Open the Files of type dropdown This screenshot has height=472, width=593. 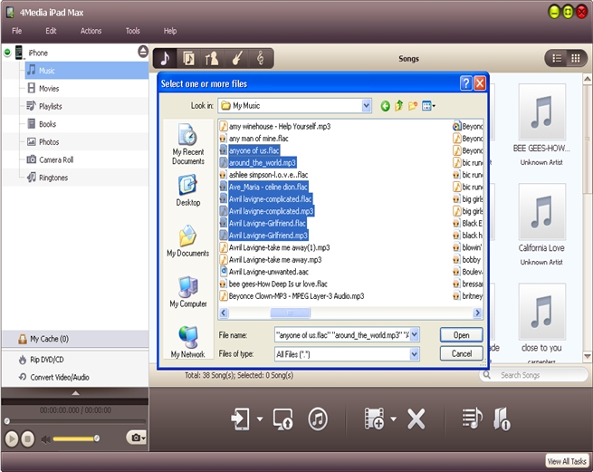(x=414, y=354)
